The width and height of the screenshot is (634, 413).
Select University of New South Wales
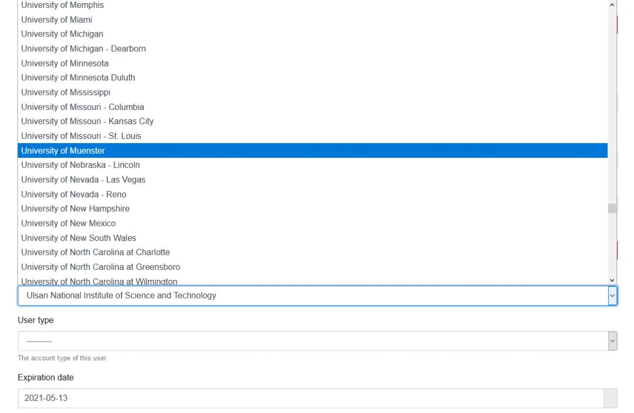pyautogui.click(x=313, y=238)
